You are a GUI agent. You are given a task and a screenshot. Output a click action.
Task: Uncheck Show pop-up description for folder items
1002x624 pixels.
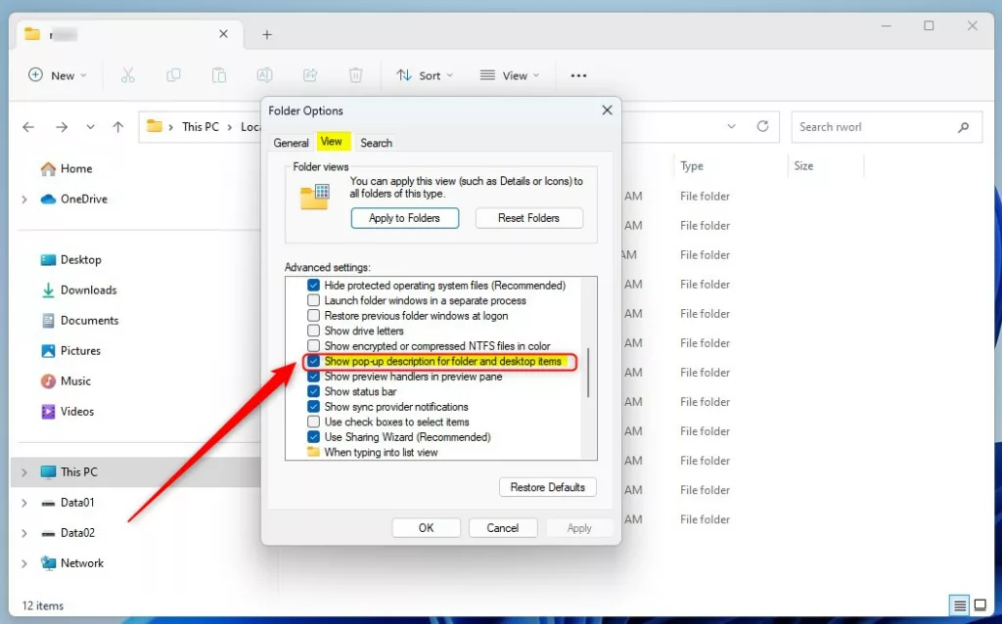[x=313, y=362]
